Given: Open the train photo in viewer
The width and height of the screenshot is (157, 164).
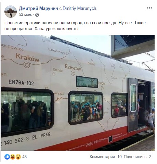Looking at the screenshot, I should pos(78,93).
